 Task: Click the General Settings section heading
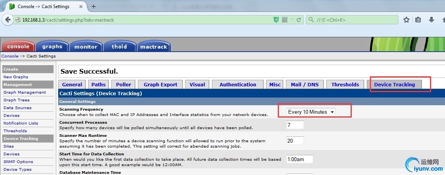coord(77,101)
